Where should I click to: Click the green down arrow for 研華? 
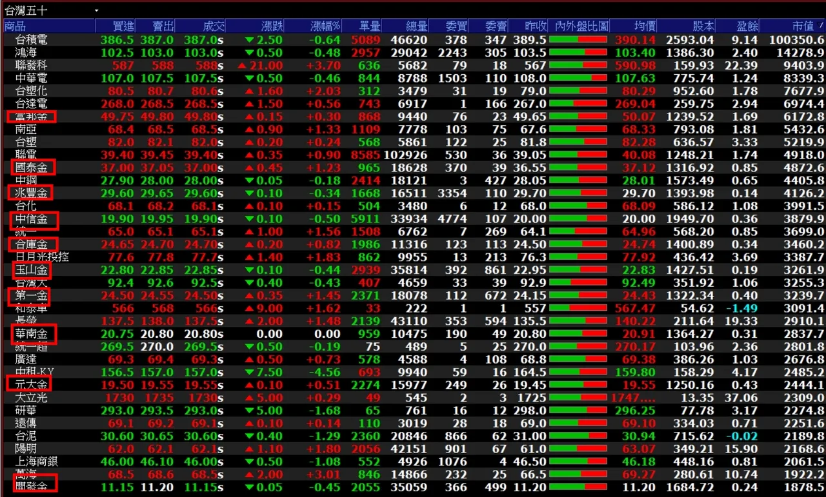pos(250,411)
